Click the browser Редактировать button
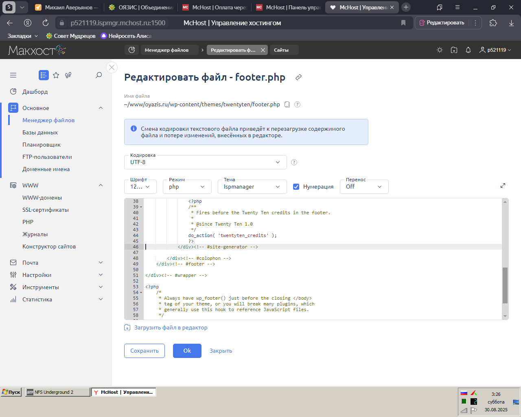The height and width of the screenshot is (417, 521). pyautogui.click(x=442, y=23)
